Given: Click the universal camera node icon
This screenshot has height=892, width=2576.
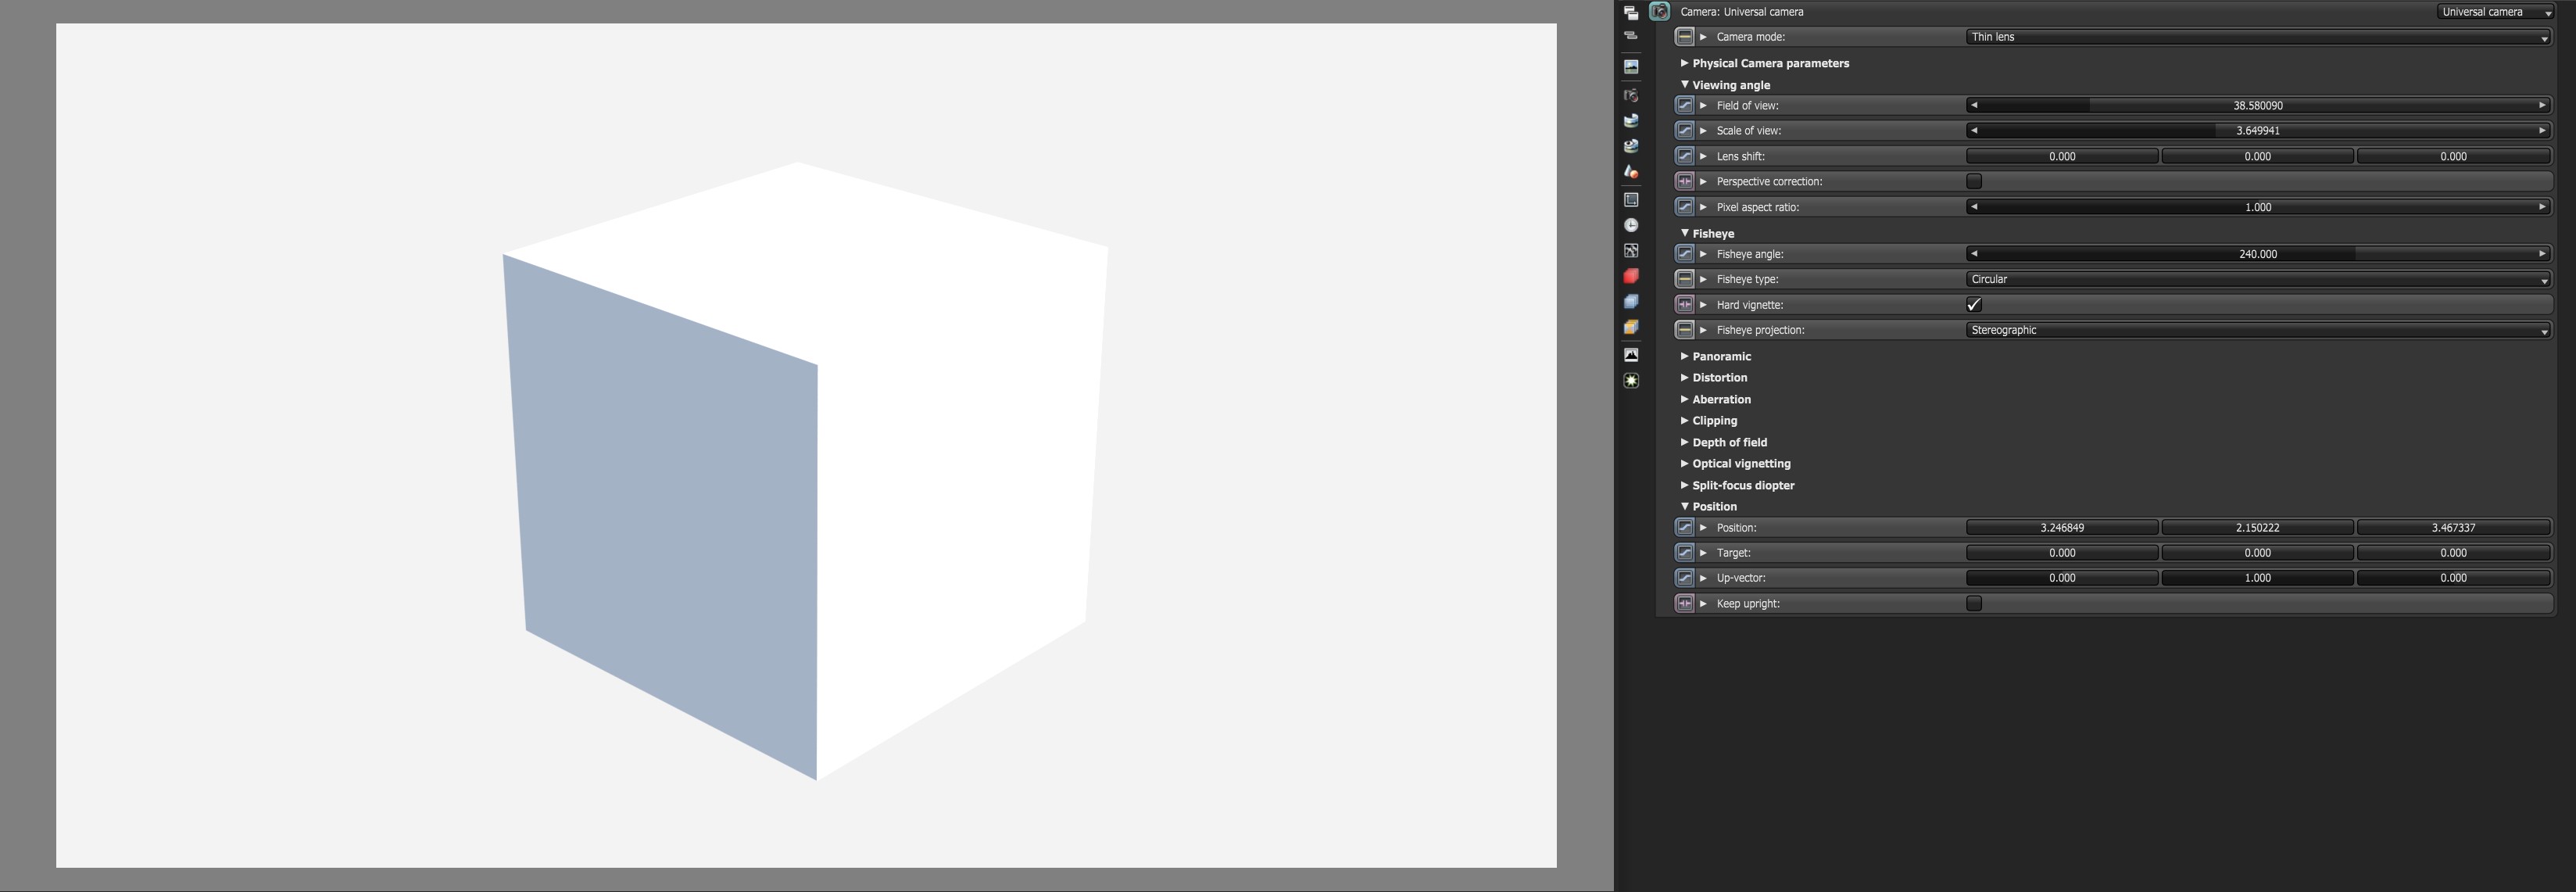Looking at the screenshot, I should point(1660,12).
